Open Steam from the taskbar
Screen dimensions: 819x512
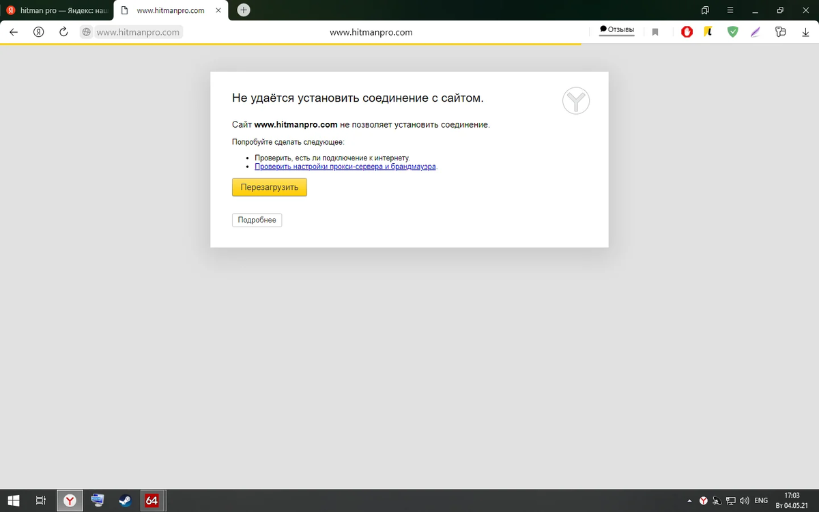[125, 500]
